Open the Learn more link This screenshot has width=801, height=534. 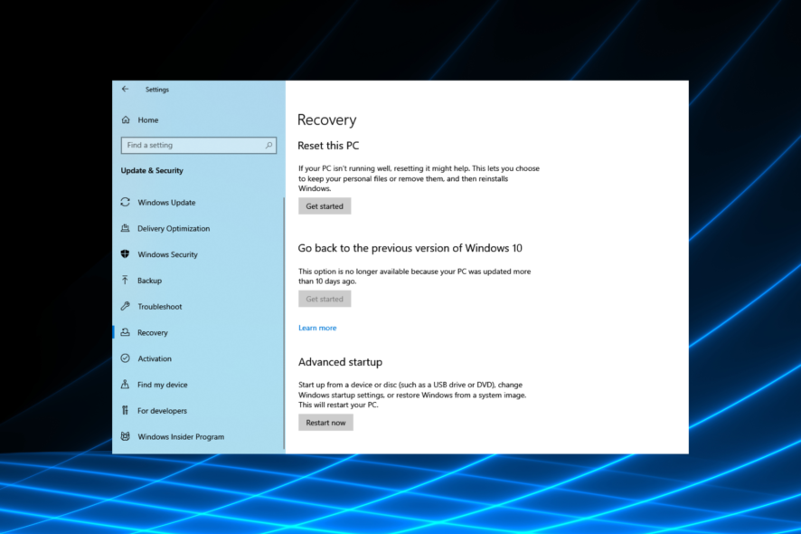tap(317, 328)
